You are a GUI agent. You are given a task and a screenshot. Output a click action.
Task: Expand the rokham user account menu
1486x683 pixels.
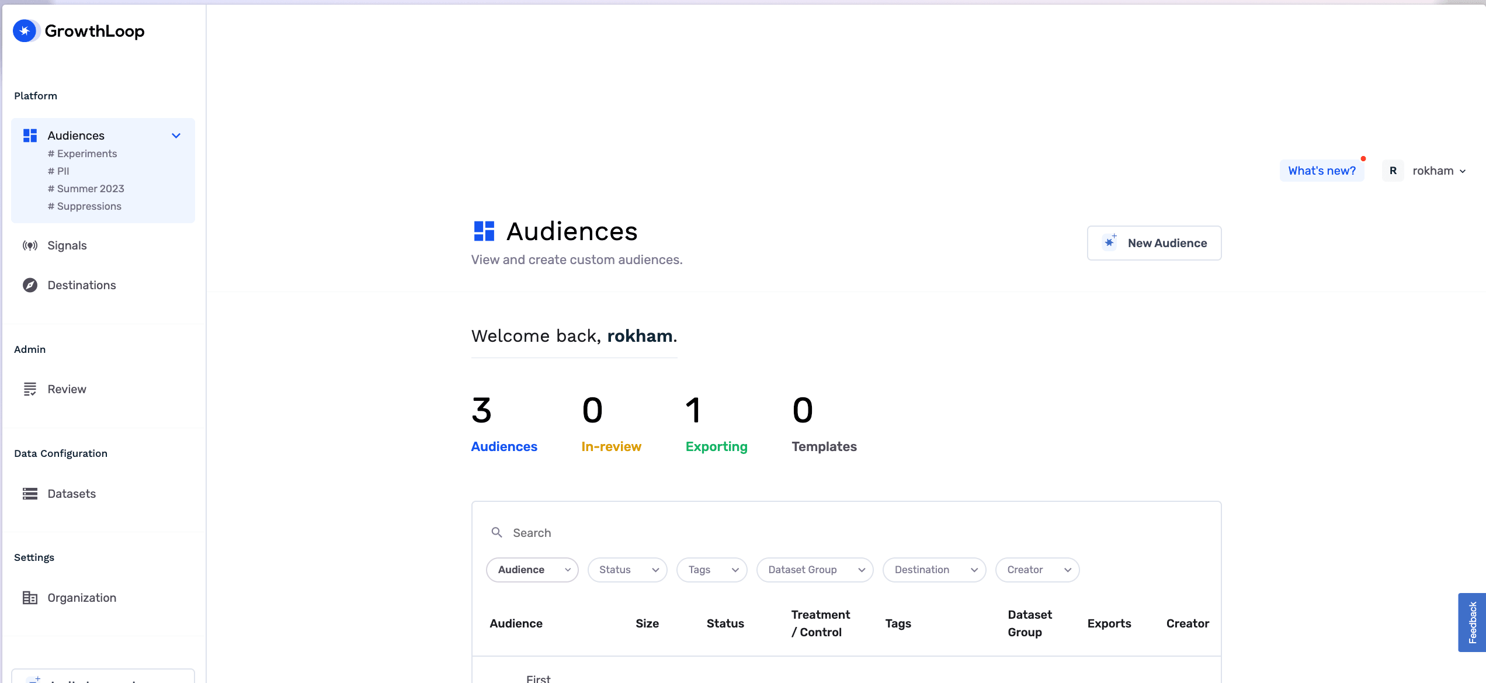(x=1438, y=171)
